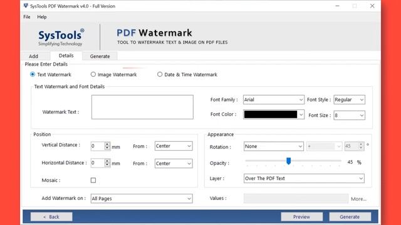This screenshot has height=225, width=401.
Task: Enable the Mosaic checkbox
Action: click(x=93, y=180)
